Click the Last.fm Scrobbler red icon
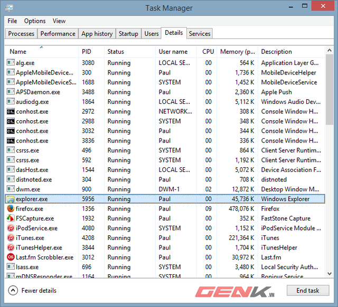The width and height of the screenshot is (338, 307). tap(11, 257)
